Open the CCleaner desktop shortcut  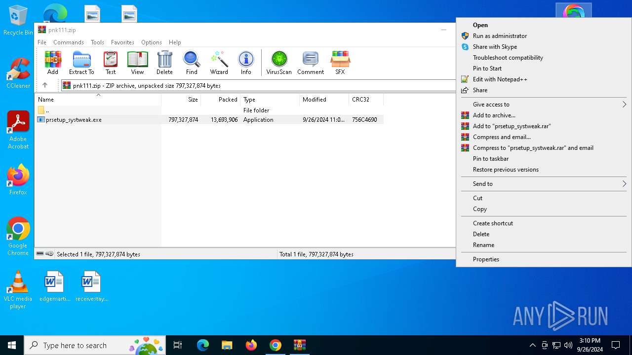point(18,73)
